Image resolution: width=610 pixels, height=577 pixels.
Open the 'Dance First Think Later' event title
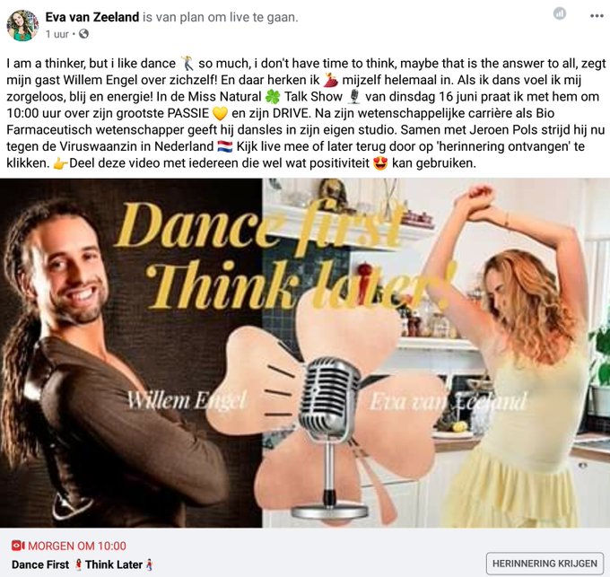(83, 564)
